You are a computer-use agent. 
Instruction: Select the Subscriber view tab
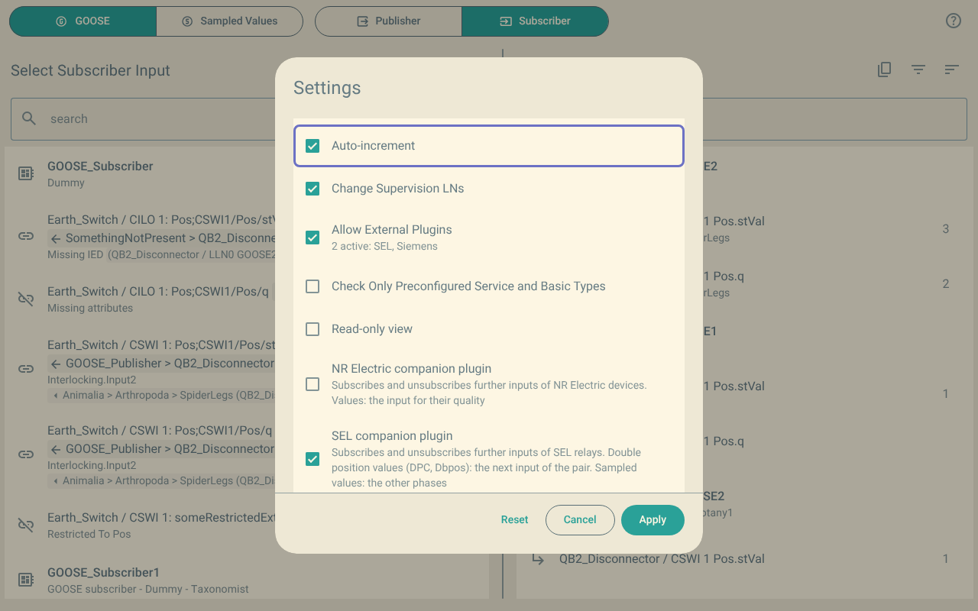535,21
